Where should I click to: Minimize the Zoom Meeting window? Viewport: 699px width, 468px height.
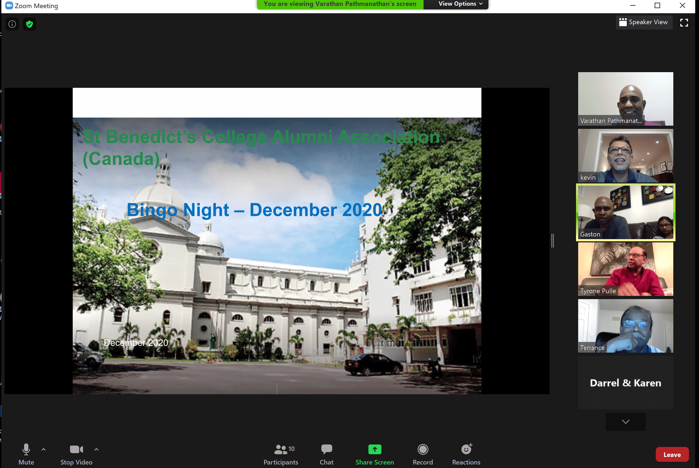click(633, 5)
